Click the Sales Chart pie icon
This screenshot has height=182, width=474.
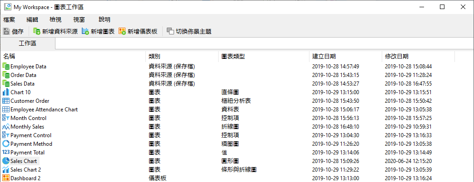point(6,161)
